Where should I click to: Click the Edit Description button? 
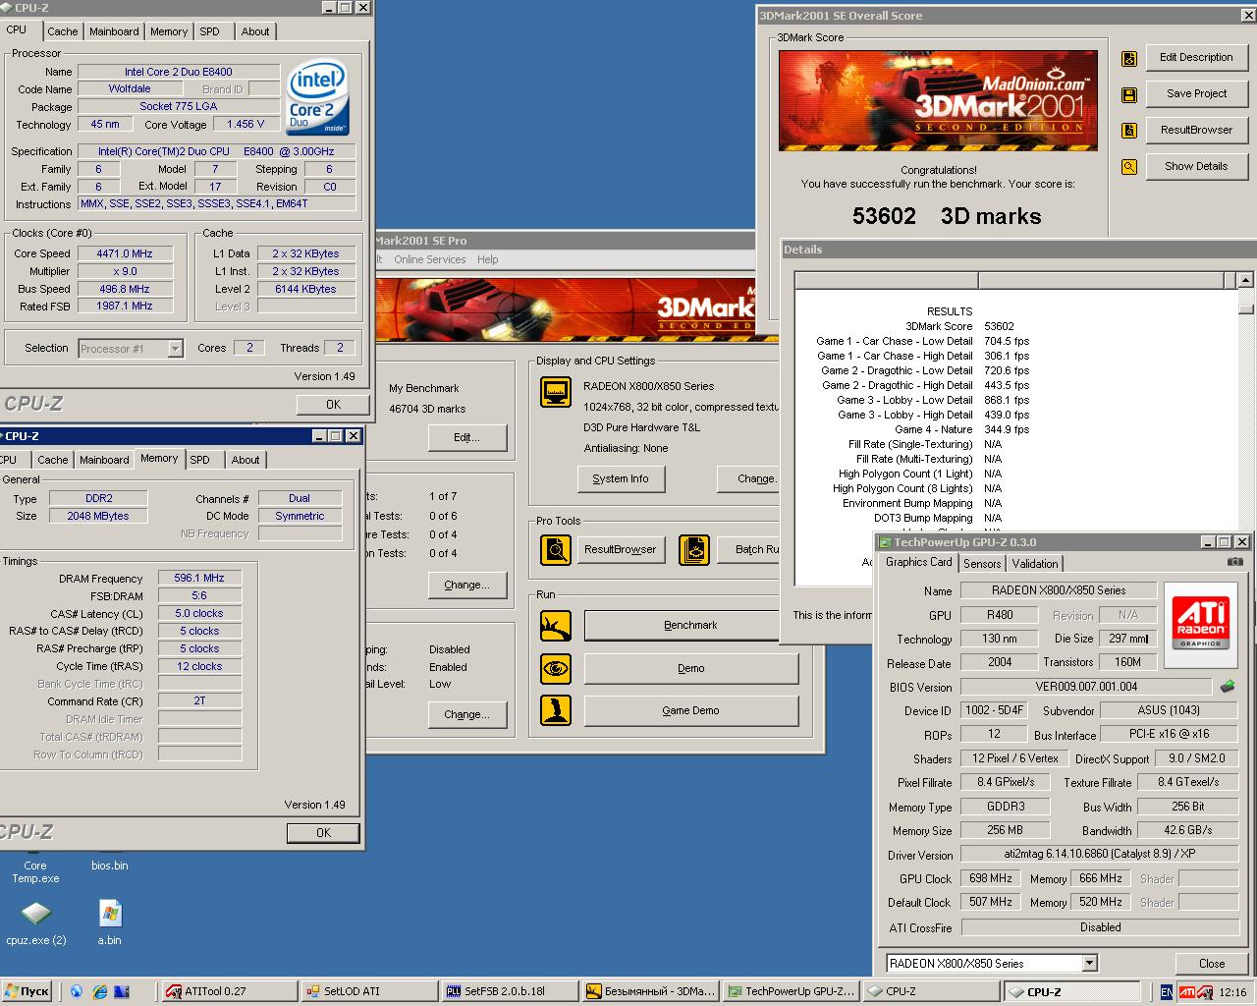(1196, 57)
